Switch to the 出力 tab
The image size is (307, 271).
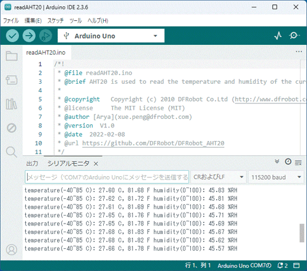point(32,163)
